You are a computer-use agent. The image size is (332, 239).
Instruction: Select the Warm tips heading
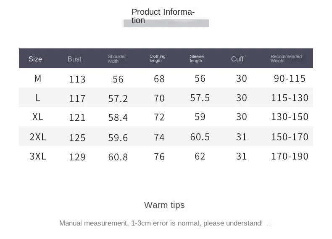click(x=164, y=205)
